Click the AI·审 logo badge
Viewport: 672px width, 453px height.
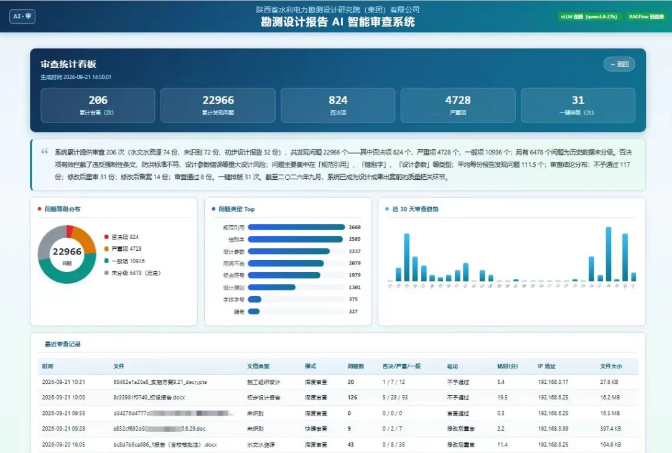pos(22,16)
